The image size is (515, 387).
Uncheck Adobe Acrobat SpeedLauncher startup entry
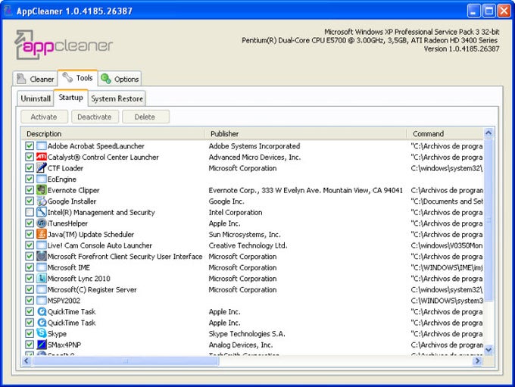click(30, 146)
